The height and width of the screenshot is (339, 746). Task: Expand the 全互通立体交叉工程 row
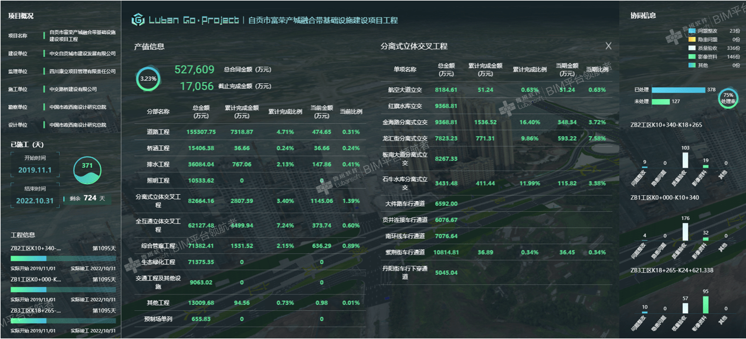pos(158,225)
